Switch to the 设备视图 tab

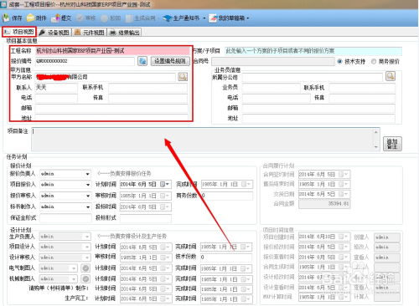[x=54, y=33]
